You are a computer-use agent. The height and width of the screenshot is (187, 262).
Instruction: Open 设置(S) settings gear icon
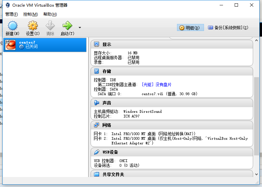coord(33,26)
